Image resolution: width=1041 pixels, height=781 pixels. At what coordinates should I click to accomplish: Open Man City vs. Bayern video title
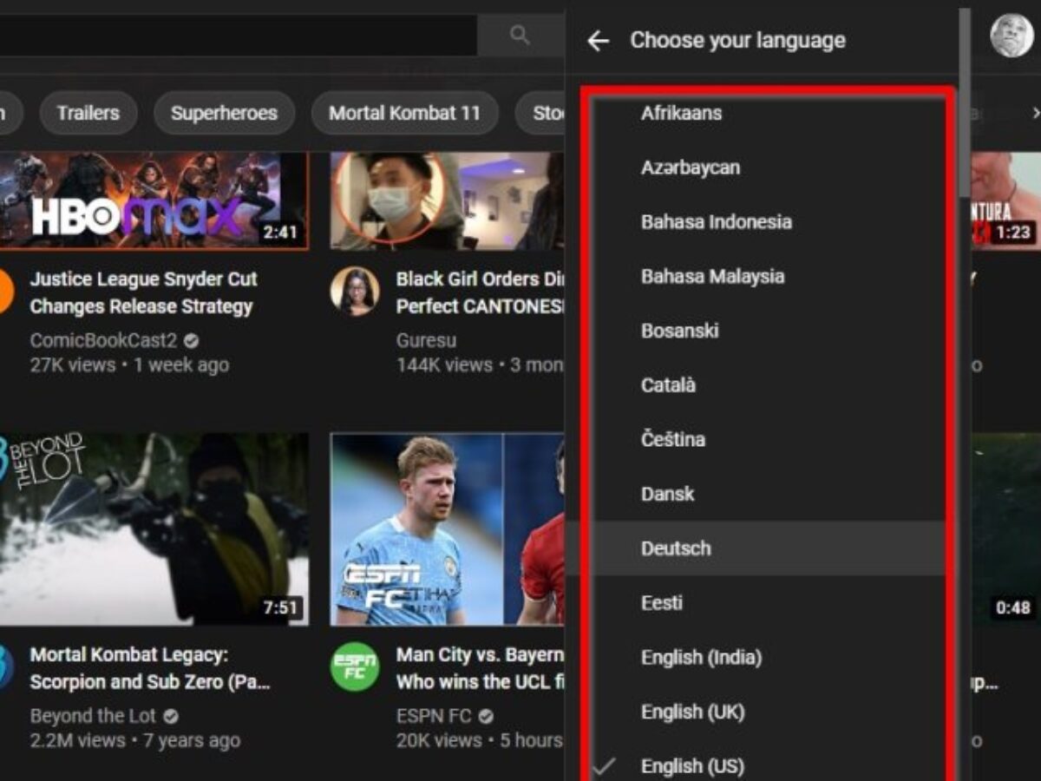(x=480, y=668)
